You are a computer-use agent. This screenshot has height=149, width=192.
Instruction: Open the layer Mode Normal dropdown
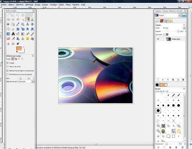[x=184, y=28]
